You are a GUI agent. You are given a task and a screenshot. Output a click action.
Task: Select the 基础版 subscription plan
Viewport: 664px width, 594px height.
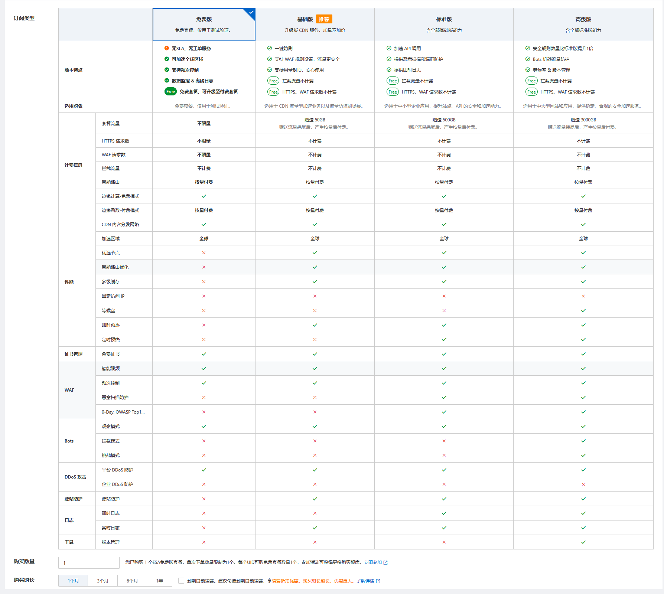point(315,25)
